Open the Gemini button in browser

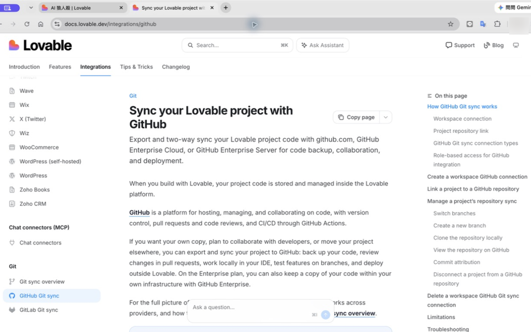tap(513, 7)
